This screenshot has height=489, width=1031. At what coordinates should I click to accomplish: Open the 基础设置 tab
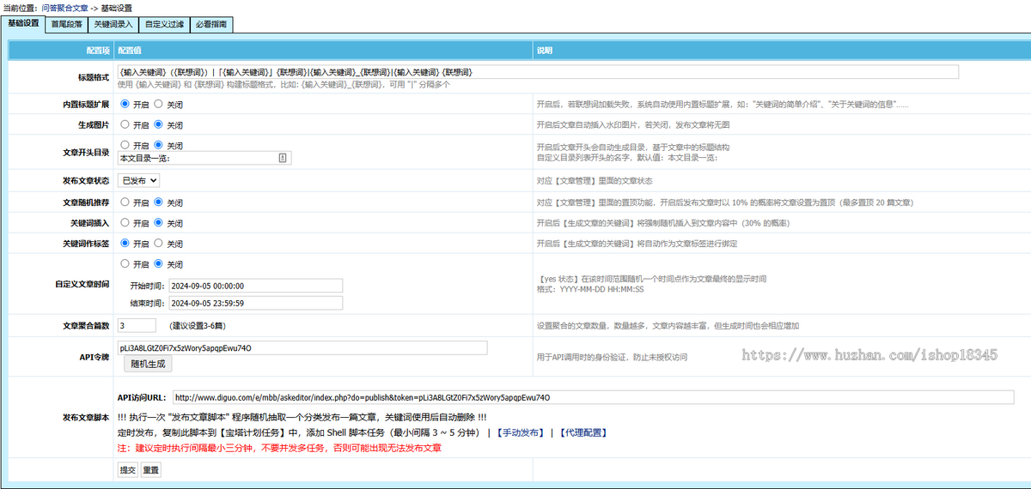coord(23,24)
